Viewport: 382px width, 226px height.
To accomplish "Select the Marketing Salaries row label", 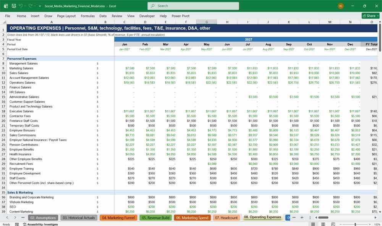I will 21,68.
